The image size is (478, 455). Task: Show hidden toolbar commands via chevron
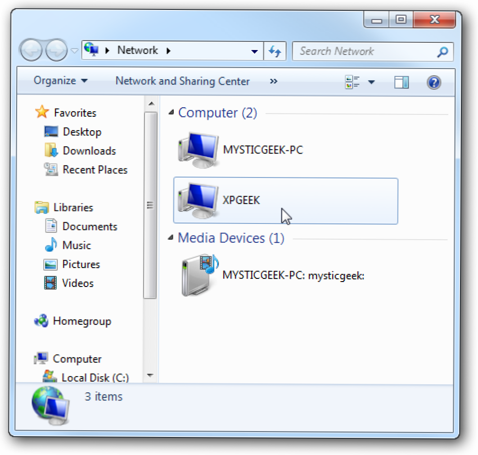[x=273, y=82]
